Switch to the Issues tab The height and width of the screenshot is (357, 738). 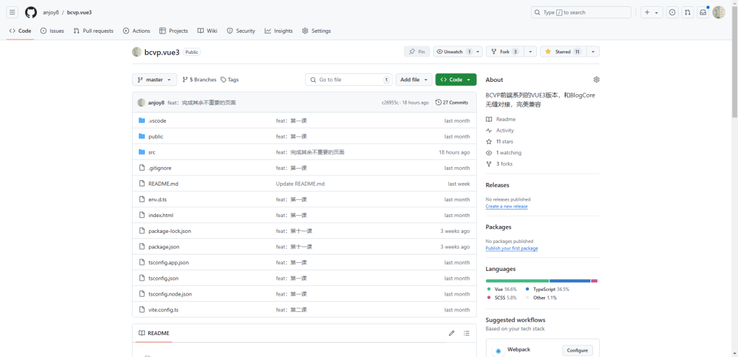coord(52,31)
